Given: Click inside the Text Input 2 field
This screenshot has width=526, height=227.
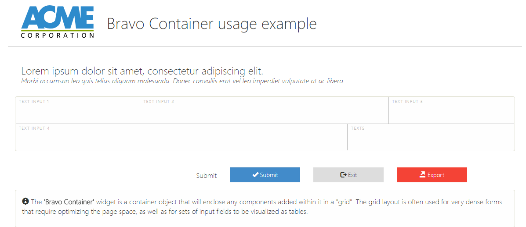Looking at the screenshot, I should pos(264,113).
